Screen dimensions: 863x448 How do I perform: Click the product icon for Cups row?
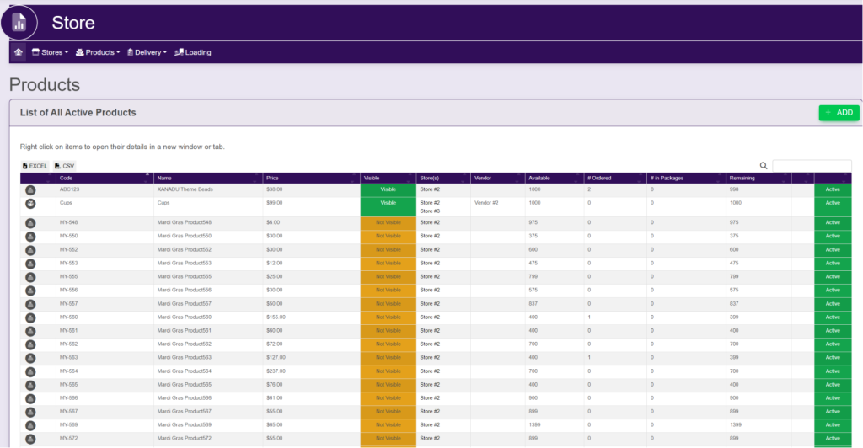tap(30, 204)
